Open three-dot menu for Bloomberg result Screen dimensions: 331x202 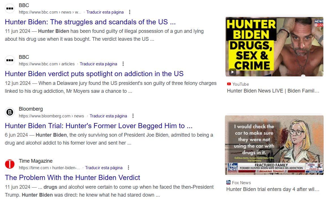point(133,116)
